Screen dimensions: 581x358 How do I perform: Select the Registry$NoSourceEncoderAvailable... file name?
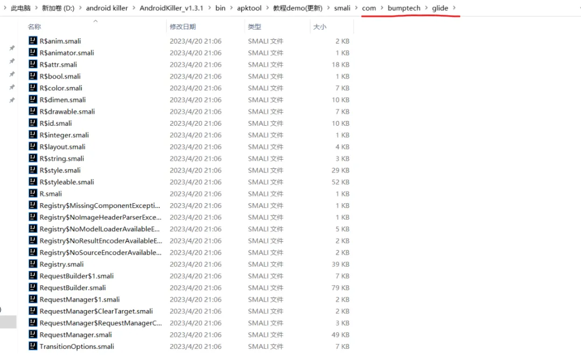(101, 253)
